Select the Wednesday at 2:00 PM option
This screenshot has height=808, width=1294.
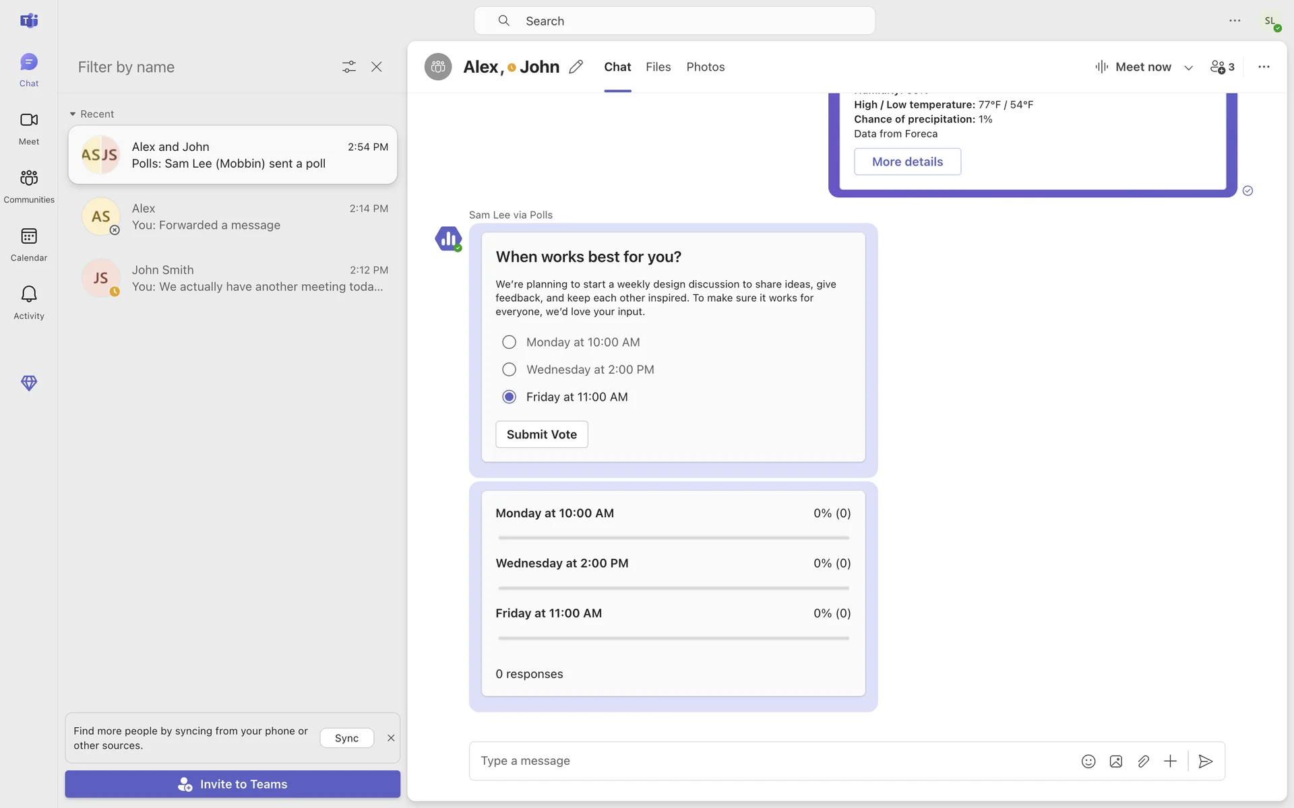tap(510, 370)
